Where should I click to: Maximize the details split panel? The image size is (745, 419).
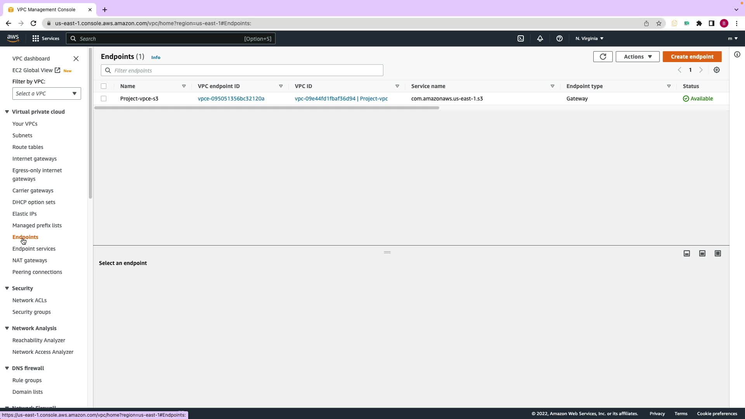tap(717, 253)
